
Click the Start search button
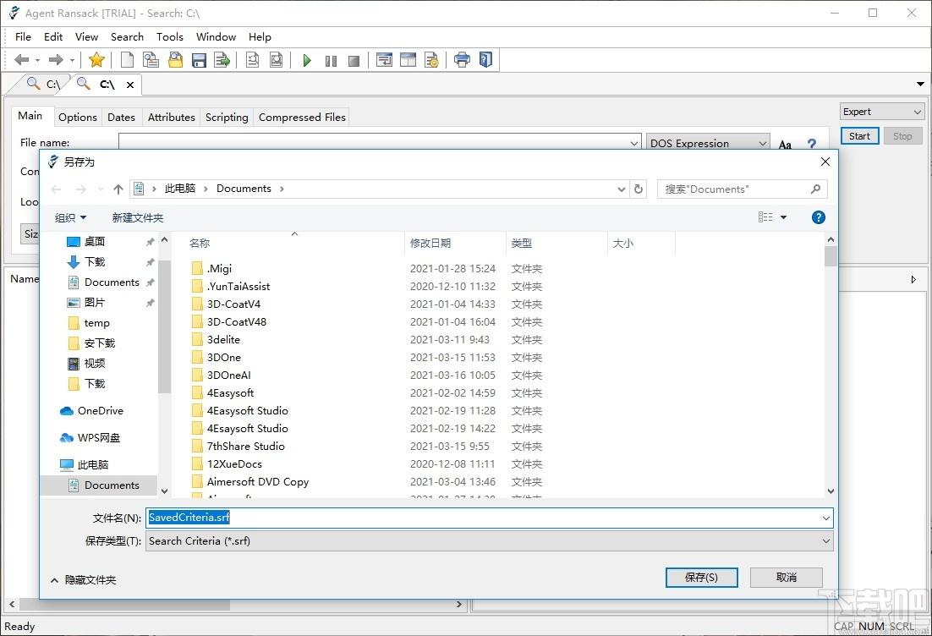[859, 136]
